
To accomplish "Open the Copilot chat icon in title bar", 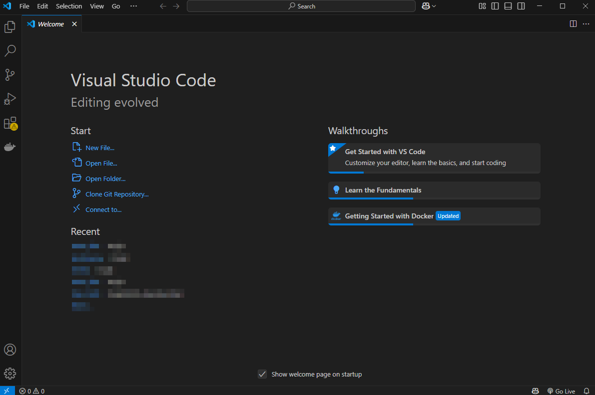I will click(426, 6).
